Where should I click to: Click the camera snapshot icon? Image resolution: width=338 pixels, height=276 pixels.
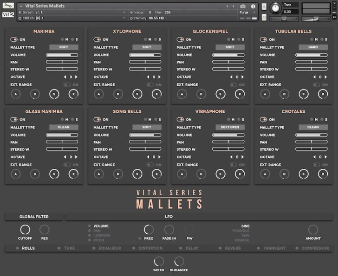(x=243, y=6)
